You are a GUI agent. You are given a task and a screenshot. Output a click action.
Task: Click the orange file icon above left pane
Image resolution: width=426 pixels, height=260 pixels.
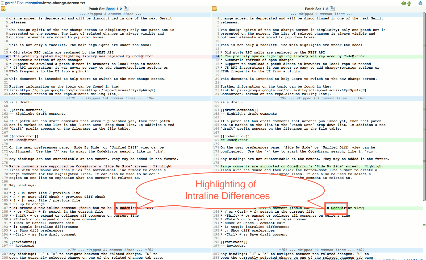(x=3, y=9)
